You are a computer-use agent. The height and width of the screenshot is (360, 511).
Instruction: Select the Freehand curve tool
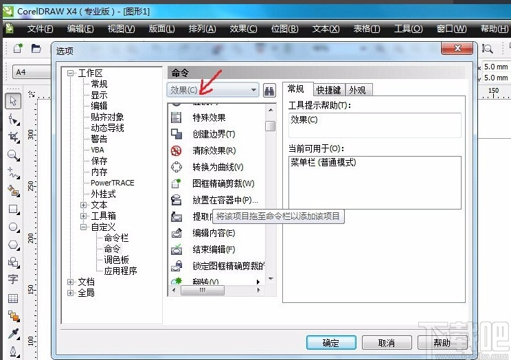13,173
